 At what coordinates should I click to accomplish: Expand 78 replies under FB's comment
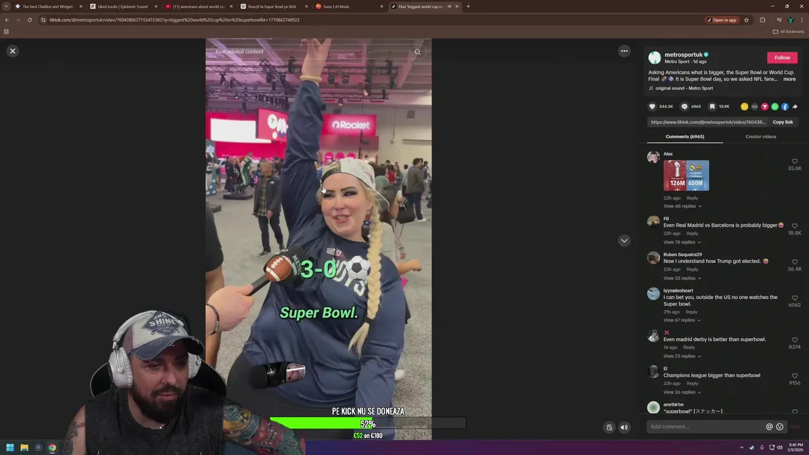click(682, 242)
